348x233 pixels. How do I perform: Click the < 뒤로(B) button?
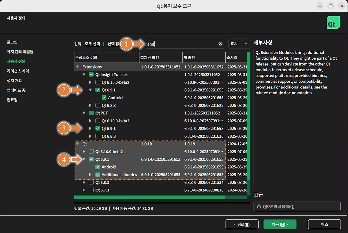click(242, 224)
